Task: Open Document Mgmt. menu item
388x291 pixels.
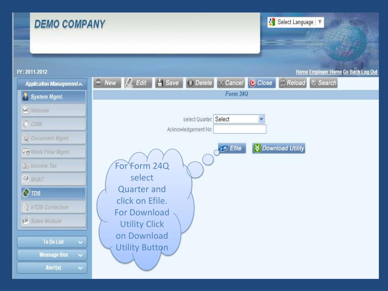Action: 53,138
